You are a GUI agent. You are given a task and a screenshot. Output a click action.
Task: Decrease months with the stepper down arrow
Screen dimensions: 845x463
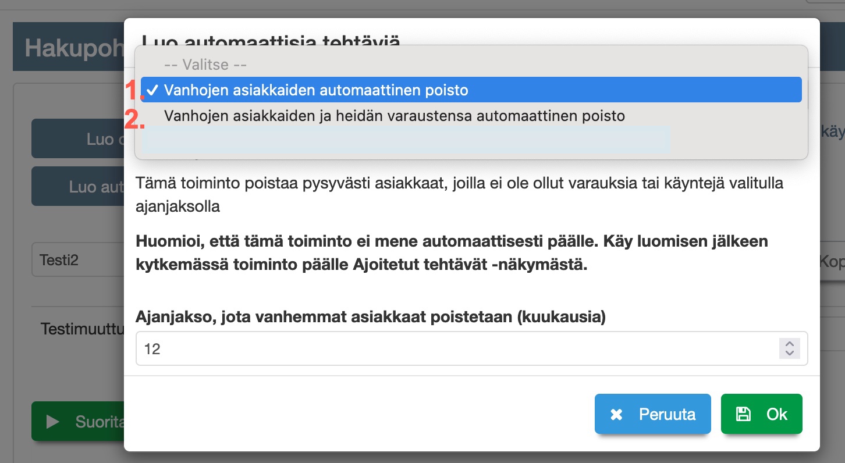790,352
